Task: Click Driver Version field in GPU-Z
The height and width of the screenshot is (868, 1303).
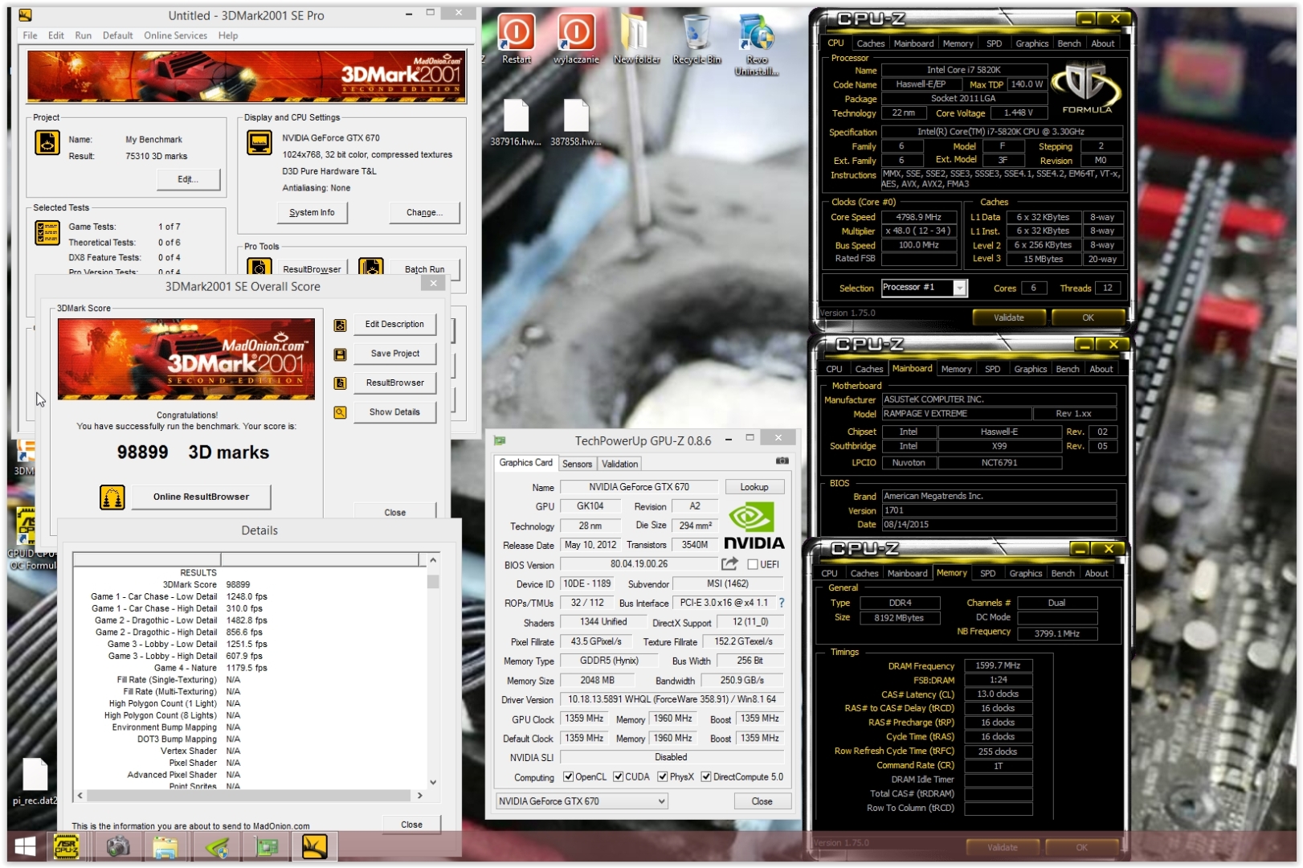Action: pyautogui.click(x=672, y=699)
